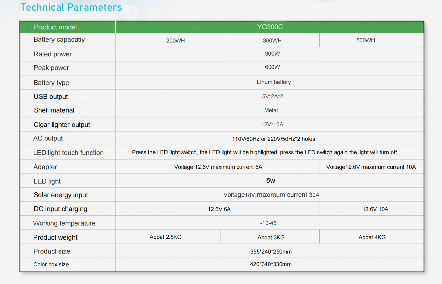The width and height of the screenshot is (442, 284).
Task: Click the 360WH battery capacity value
Action: click(x=272, y=41)
